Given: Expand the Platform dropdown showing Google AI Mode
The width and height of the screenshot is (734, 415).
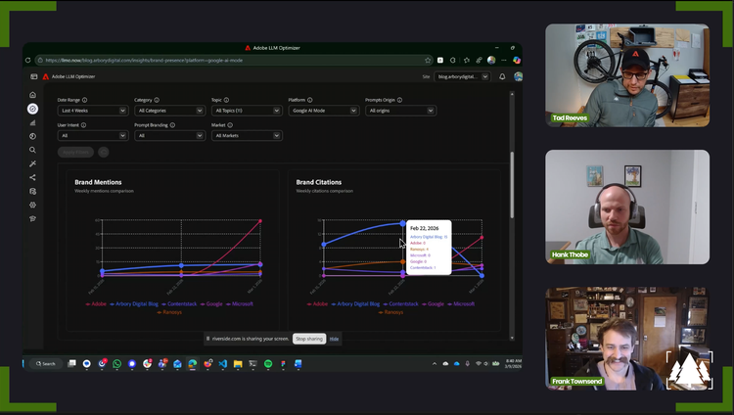Looking at the screenshot, I should [x=323, y=111].
